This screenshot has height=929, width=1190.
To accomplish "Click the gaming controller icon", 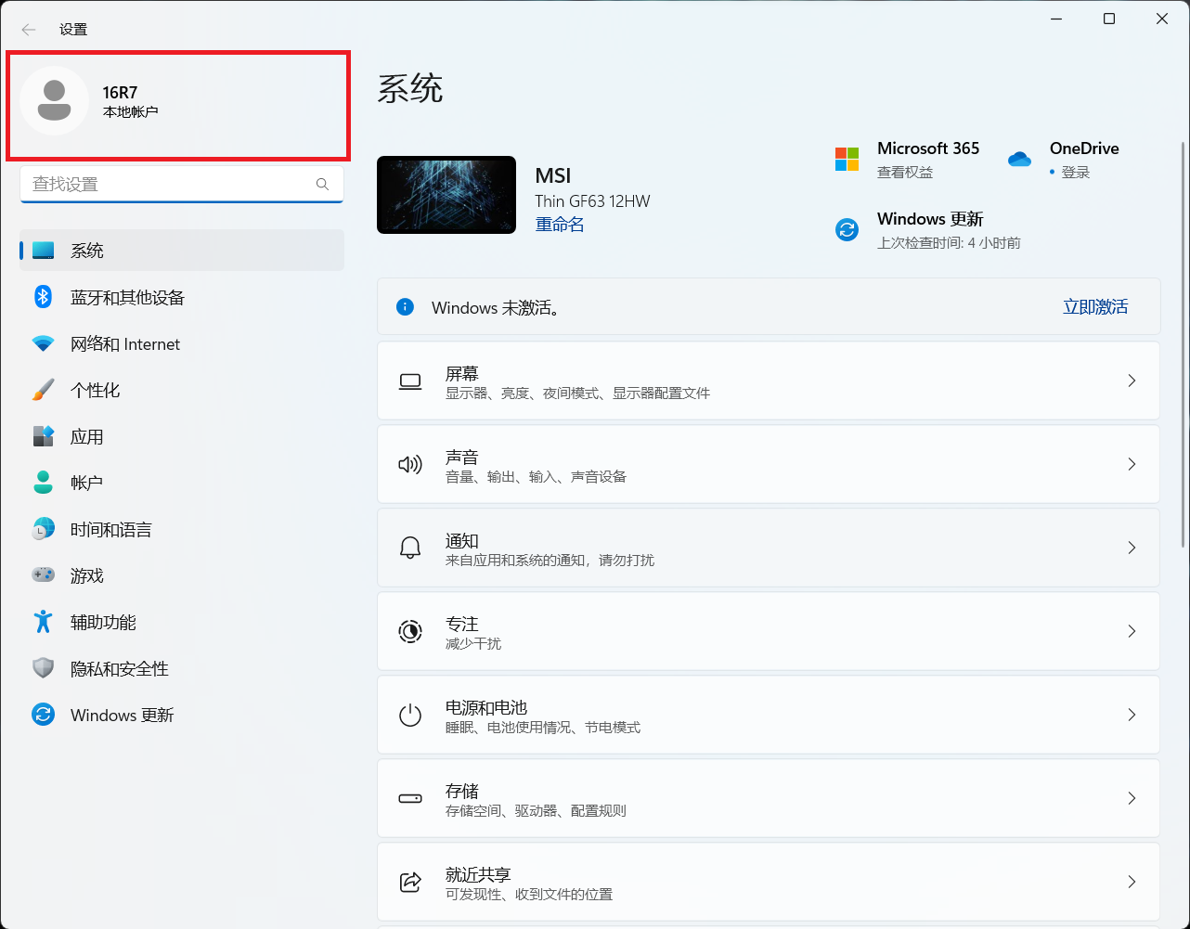I will (43, 575).
